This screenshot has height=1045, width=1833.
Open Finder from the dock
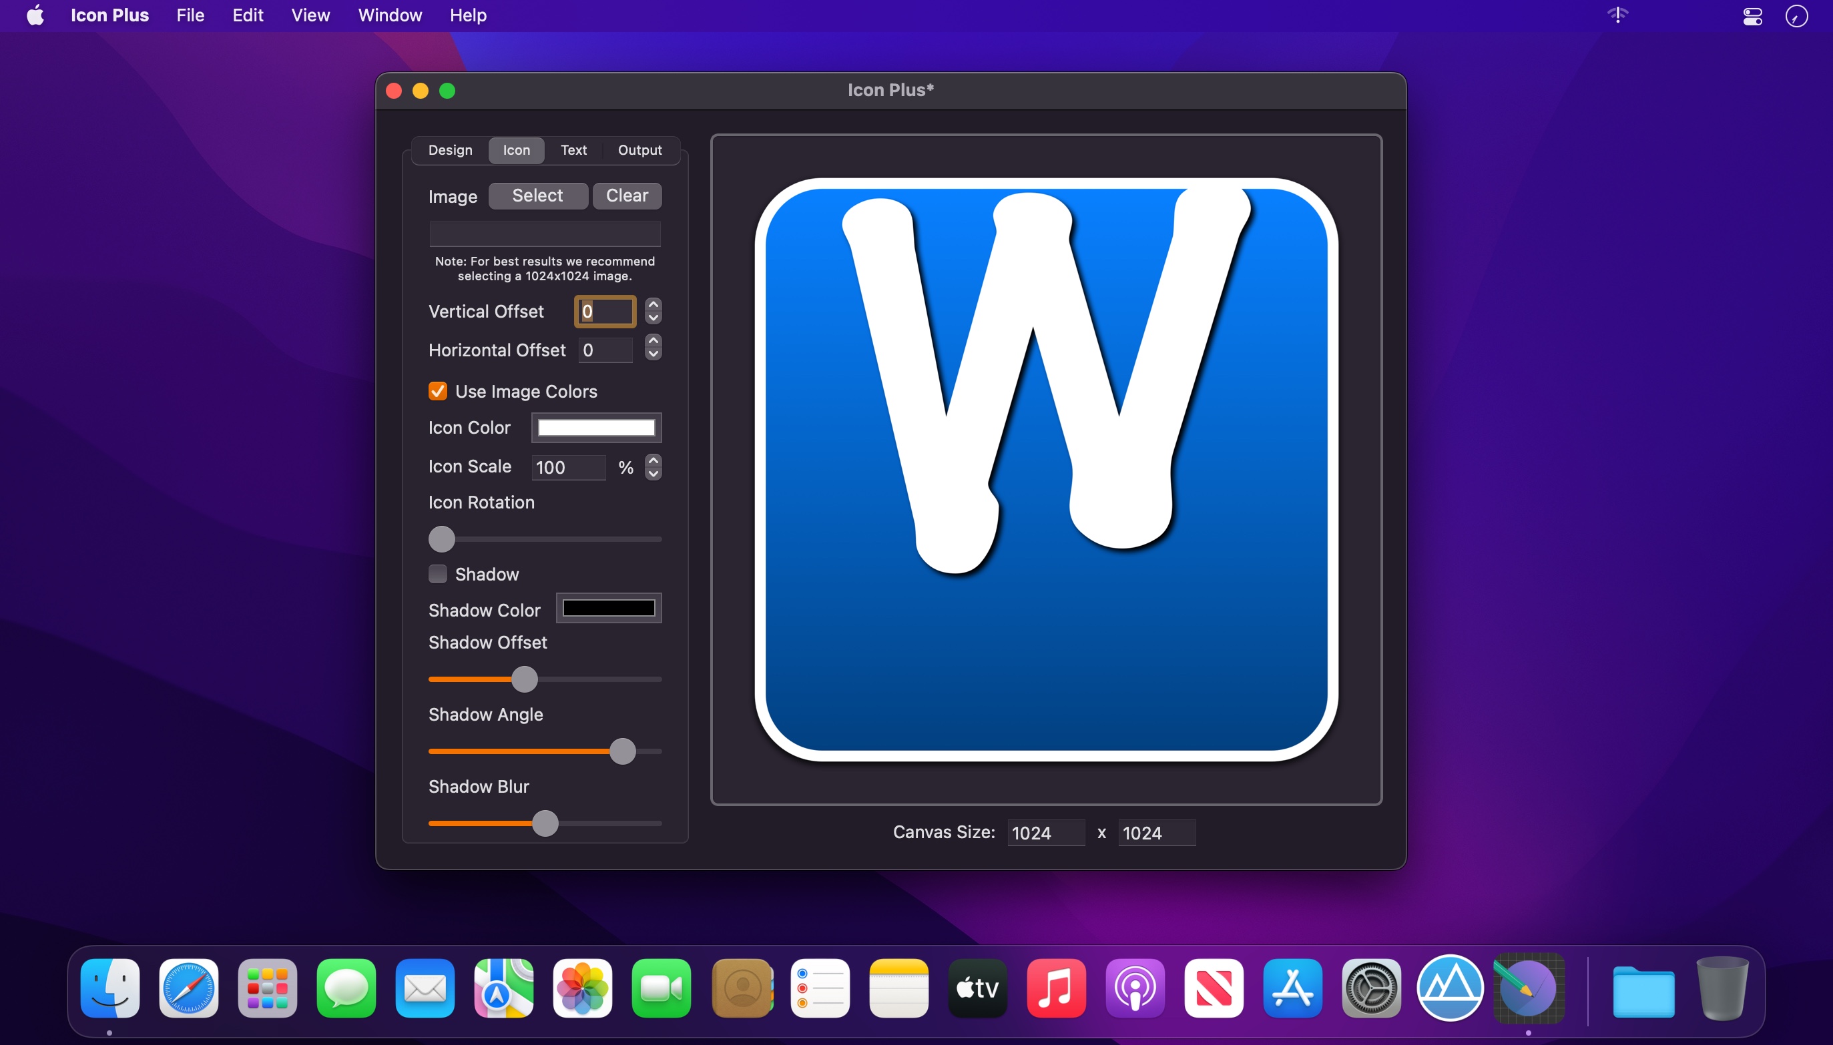pyautogui.click(x=110, y=988)
